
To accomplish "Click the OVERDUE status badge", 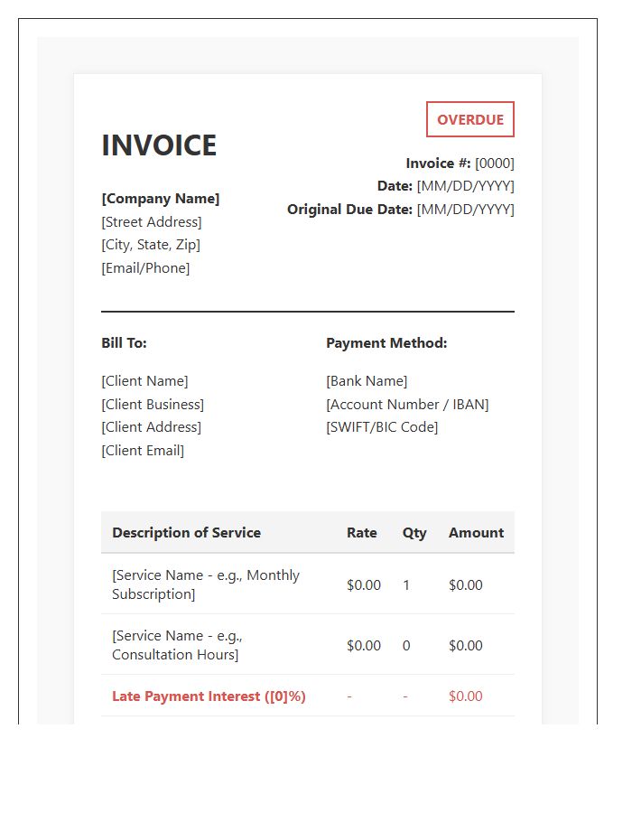I will pyautogui.click(x=469, y=119).
